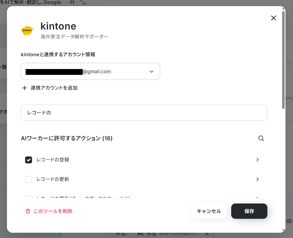The width and height of the screenshot is (293, 238).
Task: Click the kintone cloud logo
Action: [28, 30]
